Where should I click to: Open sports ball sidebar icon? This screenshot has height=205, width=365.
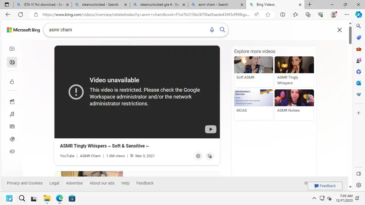(x=12, y=139)
